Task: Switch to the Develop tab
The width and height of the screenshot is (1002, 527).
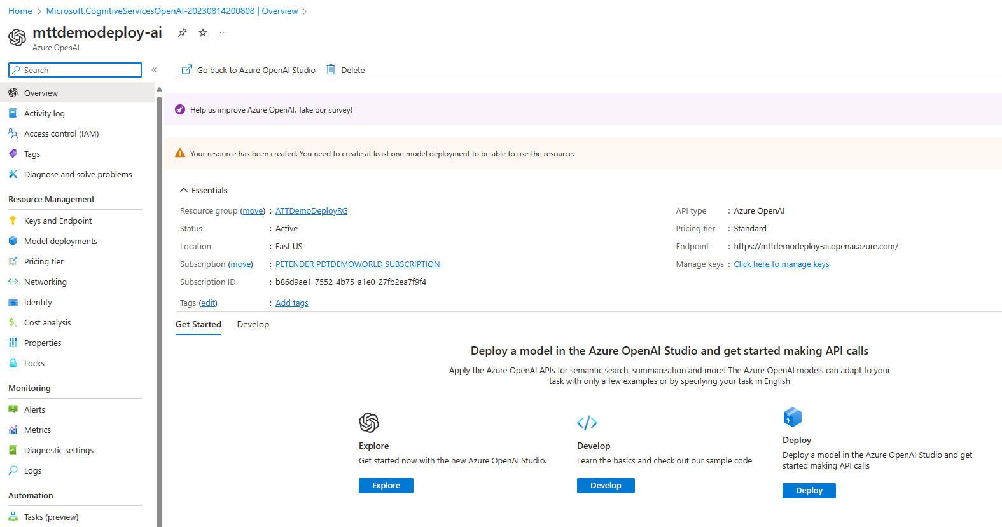Action: pyautogui.click(x=253, y=324)
